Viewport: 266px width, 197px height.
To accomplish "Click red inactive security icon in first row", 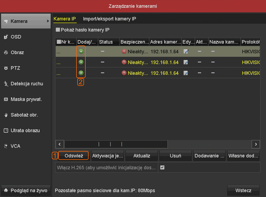I will (124, 51).
